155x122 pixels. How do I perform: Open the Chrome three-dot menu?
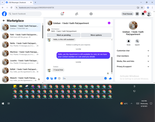(152, 7)
